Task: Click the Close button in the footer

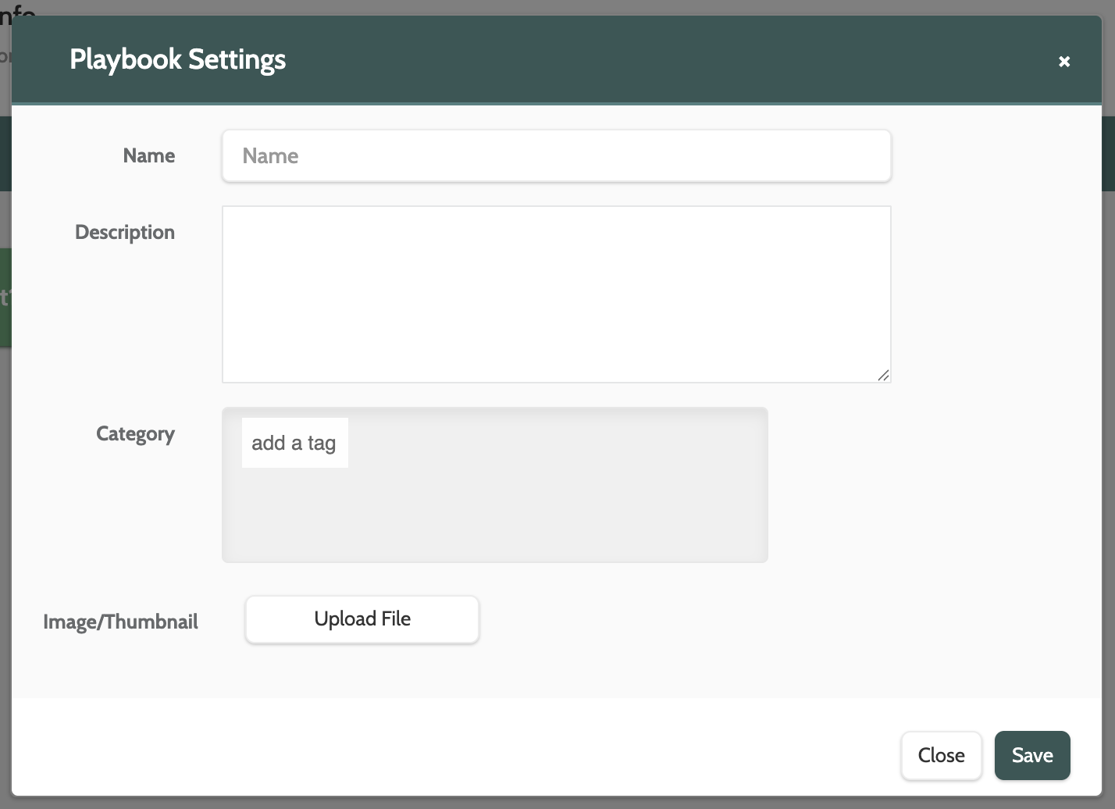Action: pyautogui.click(x=941, y=755)
